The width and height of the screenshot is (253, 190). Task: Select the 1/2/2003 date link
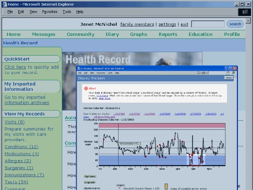tap(119, 114)
